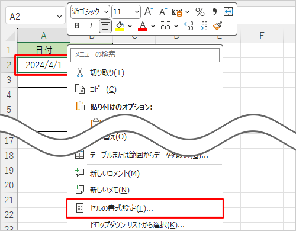Click merge and center icon
Screen dimensions: 296x231
pos(228,12)
